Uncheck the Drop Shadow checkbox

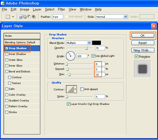point(7,48)
